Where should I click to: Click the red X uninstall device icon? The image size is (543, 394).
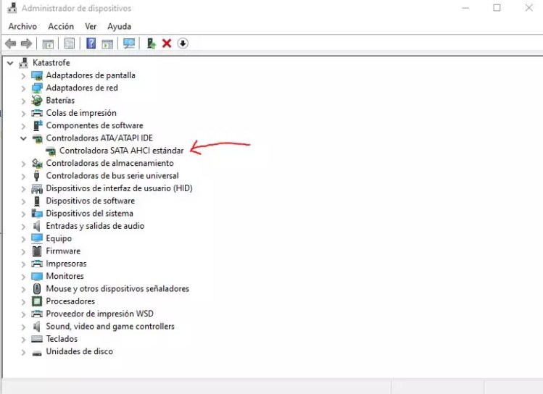coord(167,43)
